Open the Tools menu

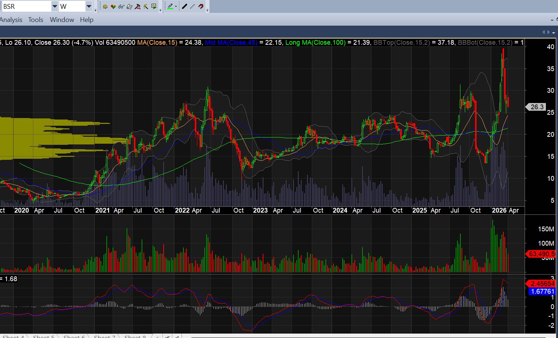(x=36, y=20)
